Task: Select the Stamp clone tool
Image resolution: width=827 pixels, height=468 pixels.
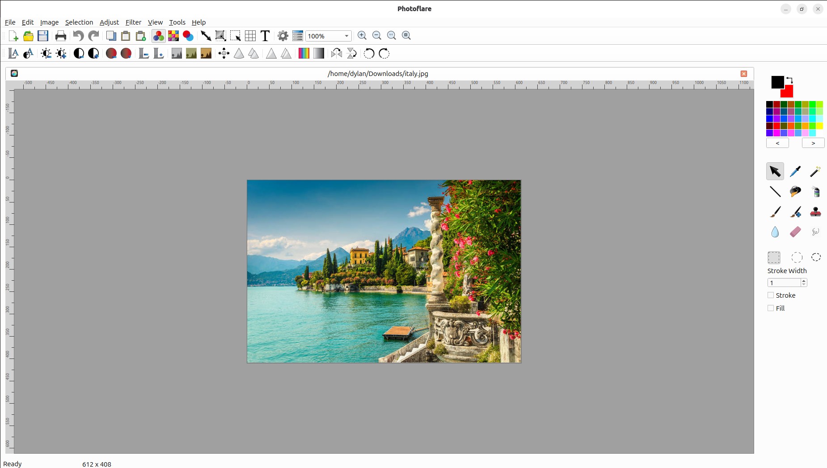Action: tap(815, 212)
